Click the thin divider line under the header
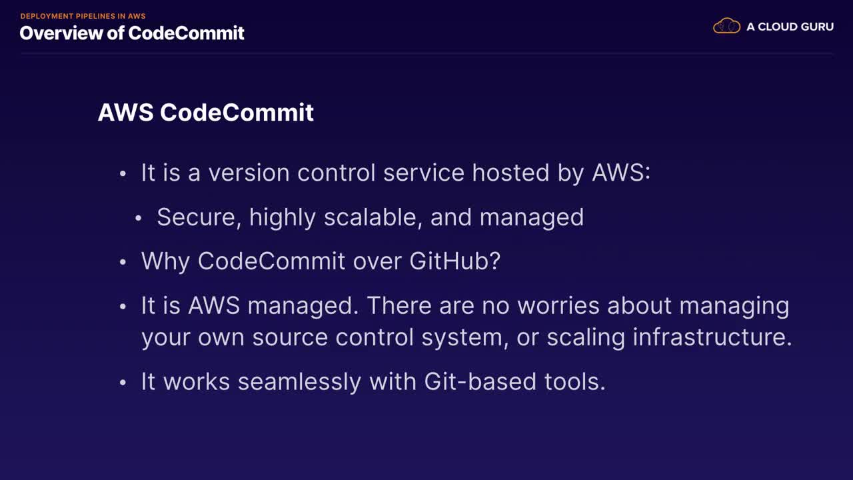This screenshot has width=853, height=480. pos(426,53)
